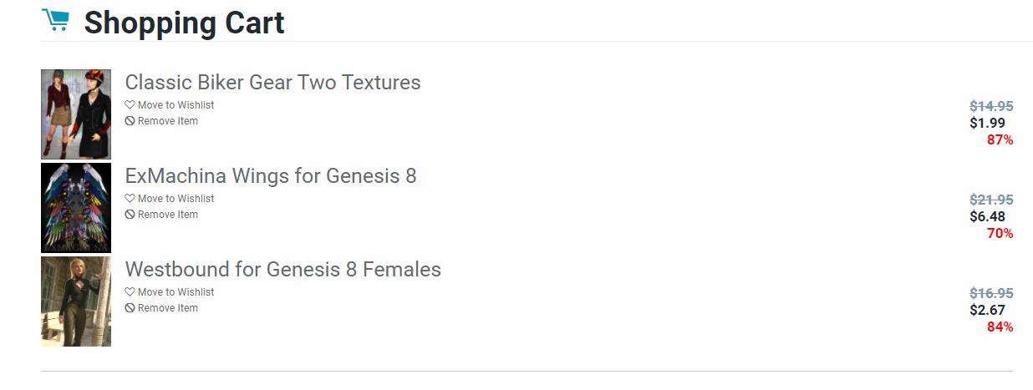Open Classic Biker Gear Two Textures title

click(x=272, y=83)
